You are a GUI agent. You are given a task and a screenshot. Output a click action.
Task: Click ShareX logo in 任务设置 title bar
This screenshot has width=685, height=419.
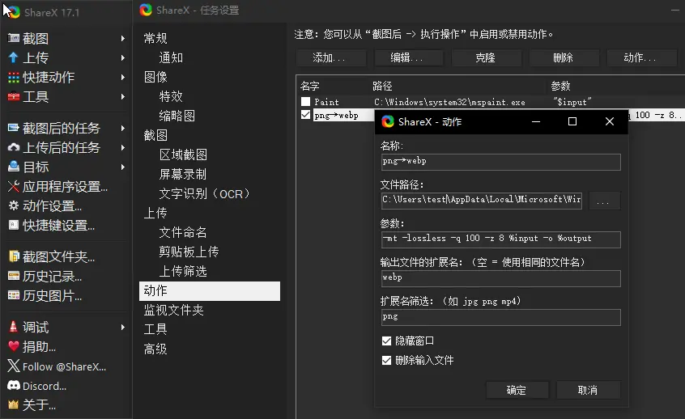click(x=146, y=10)
